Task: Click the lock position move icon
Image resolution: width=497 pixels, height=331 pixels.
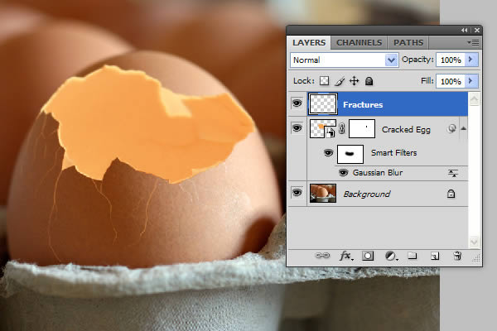Action: point(354,81)
